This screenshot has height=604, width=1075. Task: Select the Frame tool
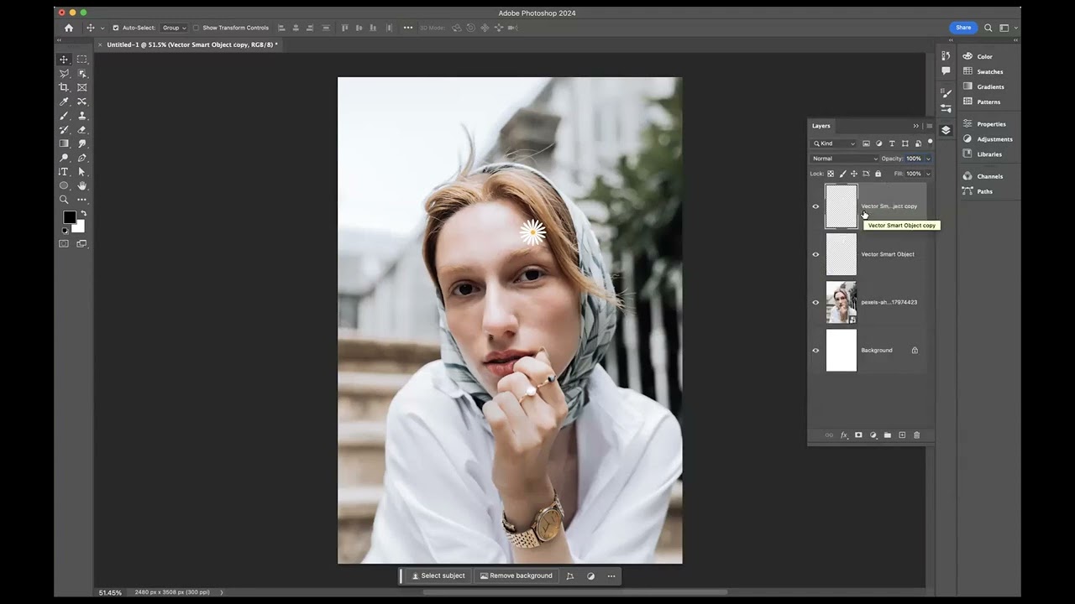[x=82, y=87]
